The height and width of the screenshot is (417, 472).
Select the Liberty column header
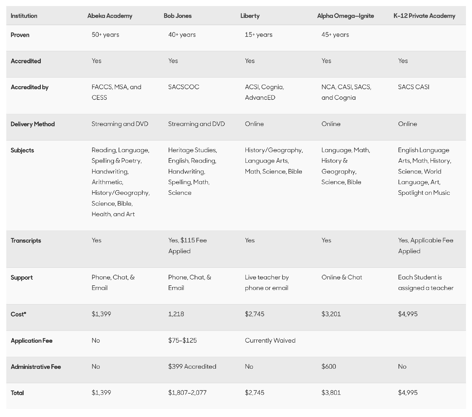tap(250, 16)
